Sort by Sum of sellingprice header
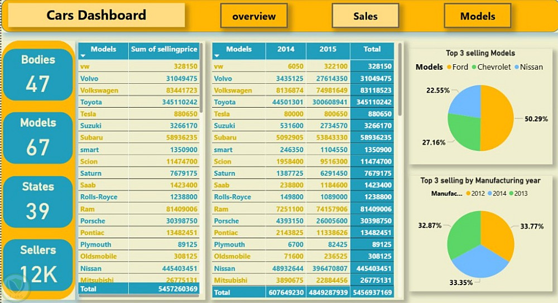Viewport: 558px width, 303px height. point(164,49)
